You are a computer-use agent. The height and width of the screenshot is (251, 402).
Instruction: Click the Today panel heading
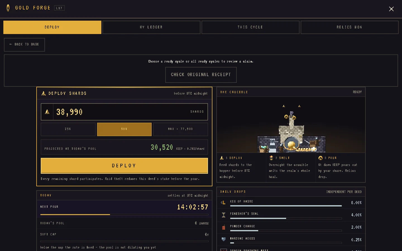click(46, 196)
